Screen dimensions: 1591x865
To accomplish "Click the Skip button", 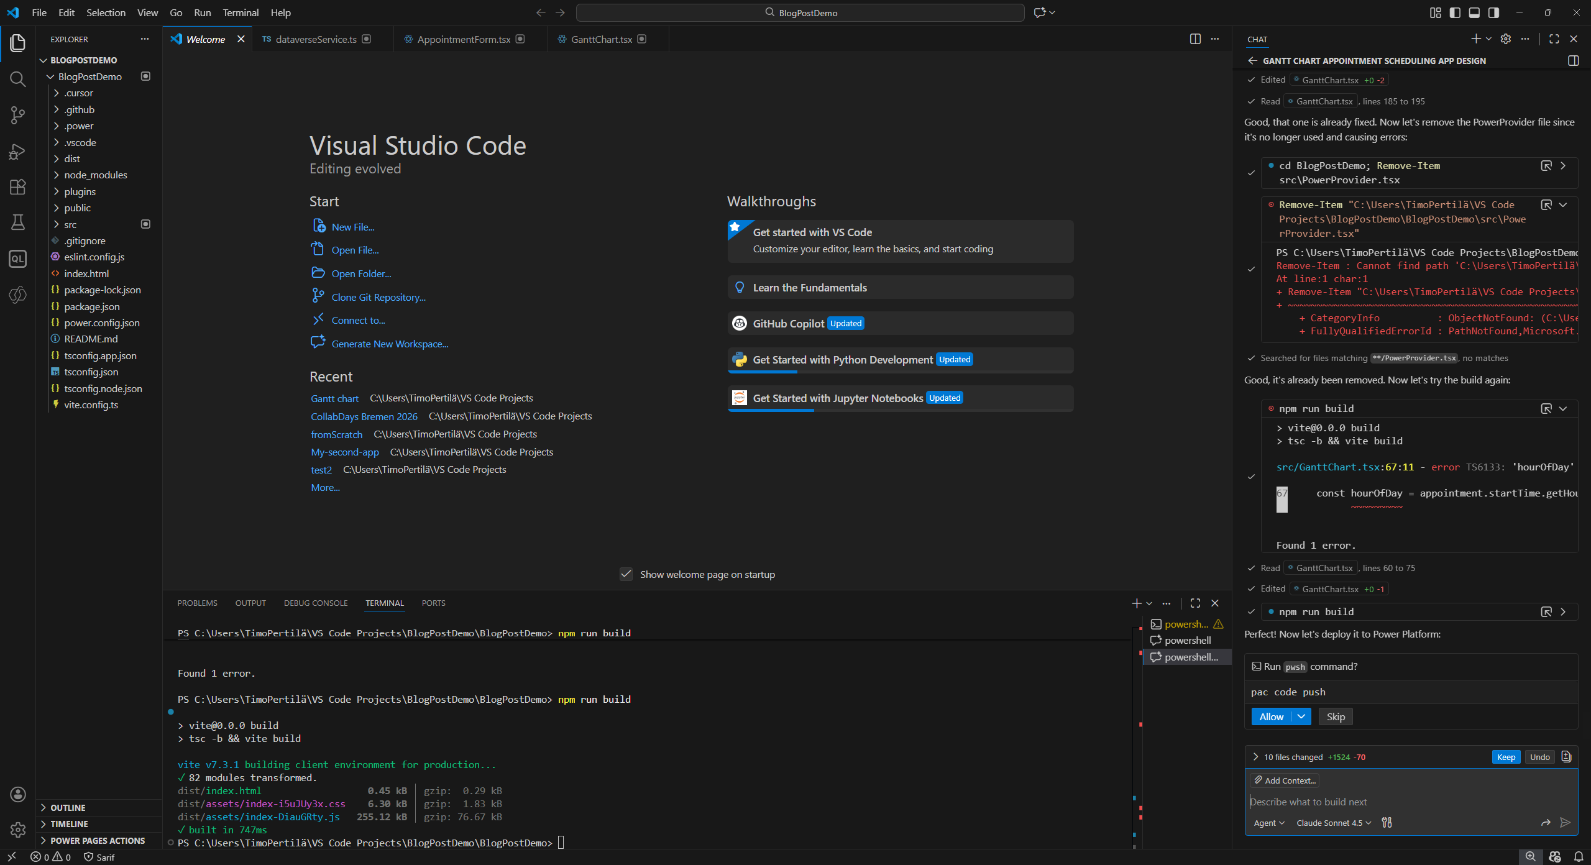I will pyautogui.click(x=1336, y=716).
